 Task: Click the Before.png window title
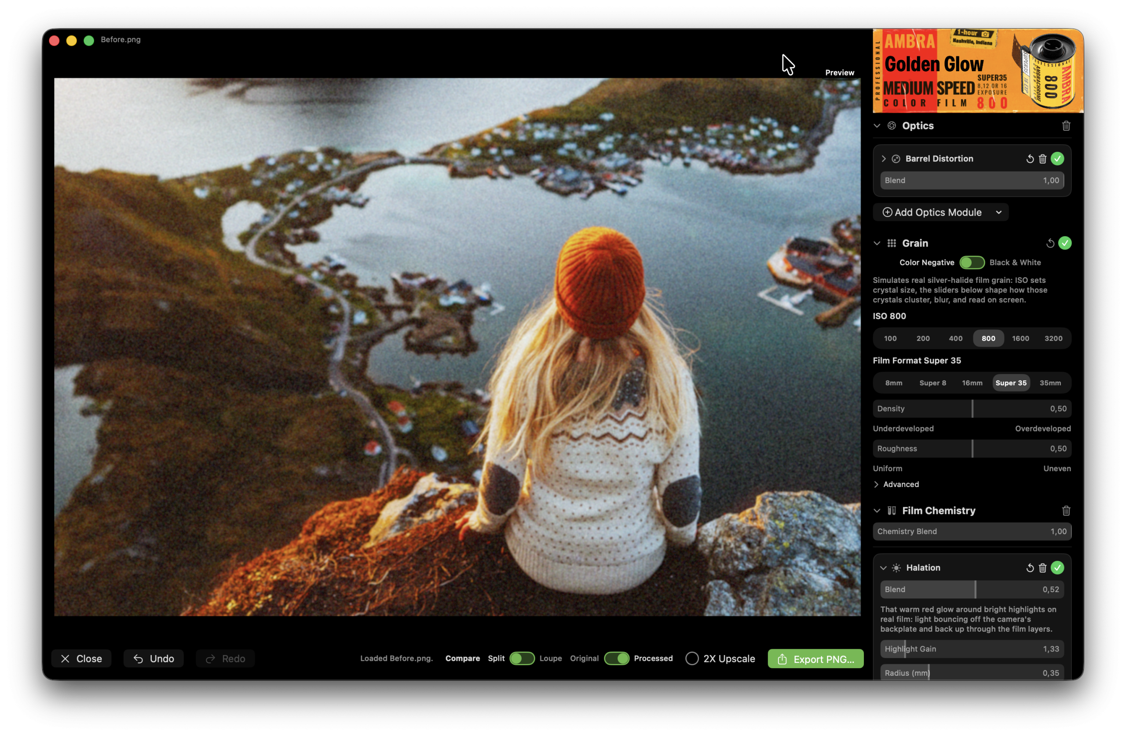point(121,40)
